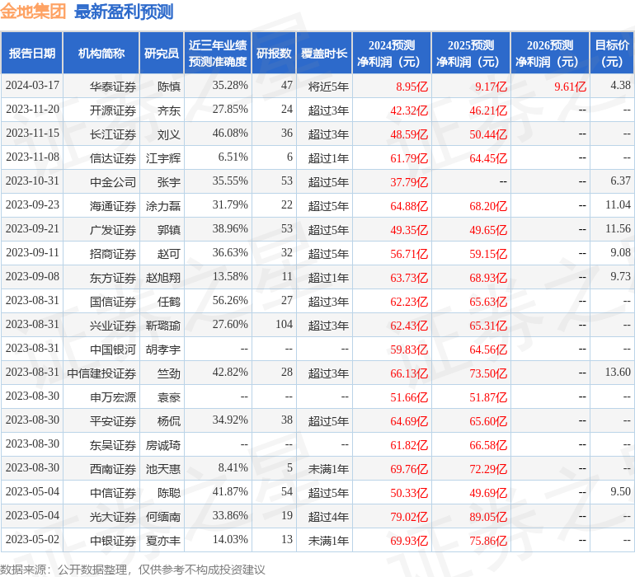Select the 2025预测净利润 column header

tap(471, 54)
